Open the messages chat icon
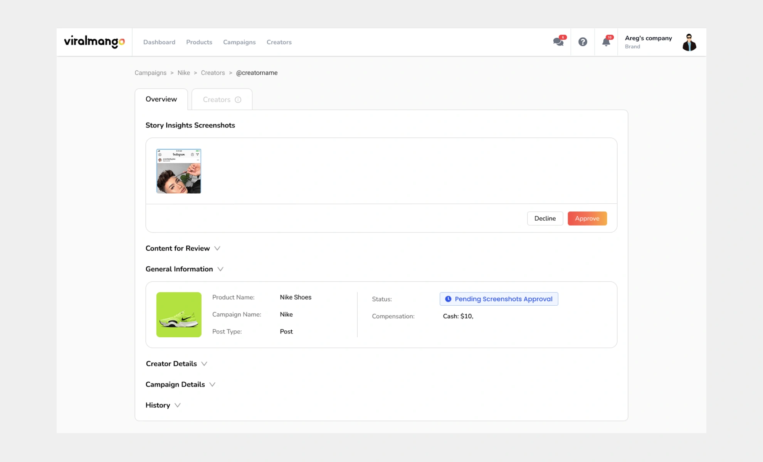The image size is (763, 462). click(x=558, y=42)
